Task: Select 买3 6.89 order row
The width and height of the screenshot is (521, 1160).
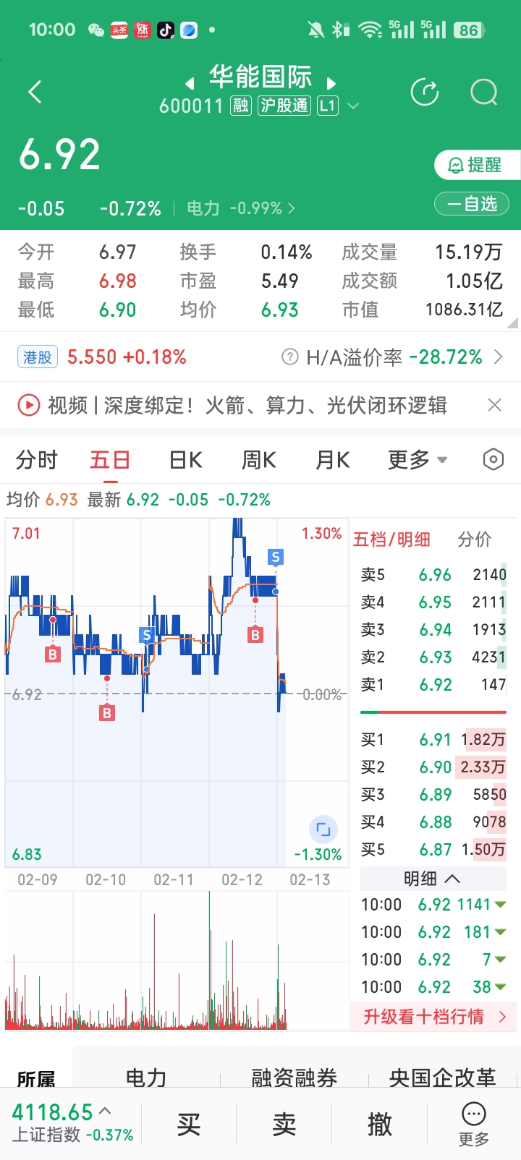Action: (x=433, y=795)
